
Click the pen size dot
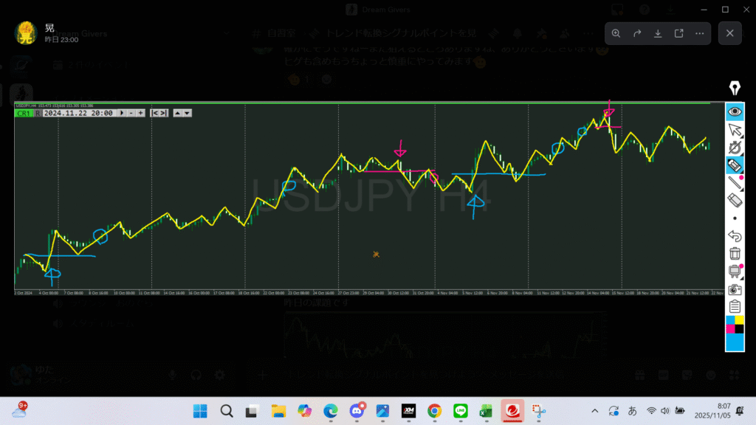[x=735, y=218]
